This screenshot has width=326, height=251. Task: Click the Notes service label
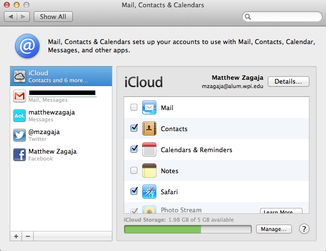[x=170, y=171]
